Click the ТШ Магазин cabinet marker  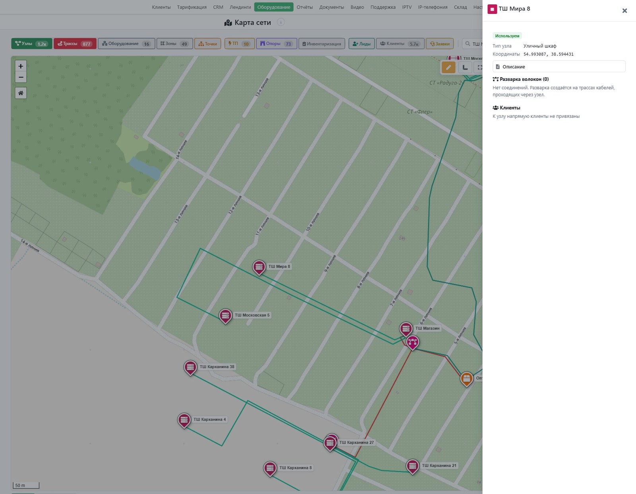[x=406, y=329]
